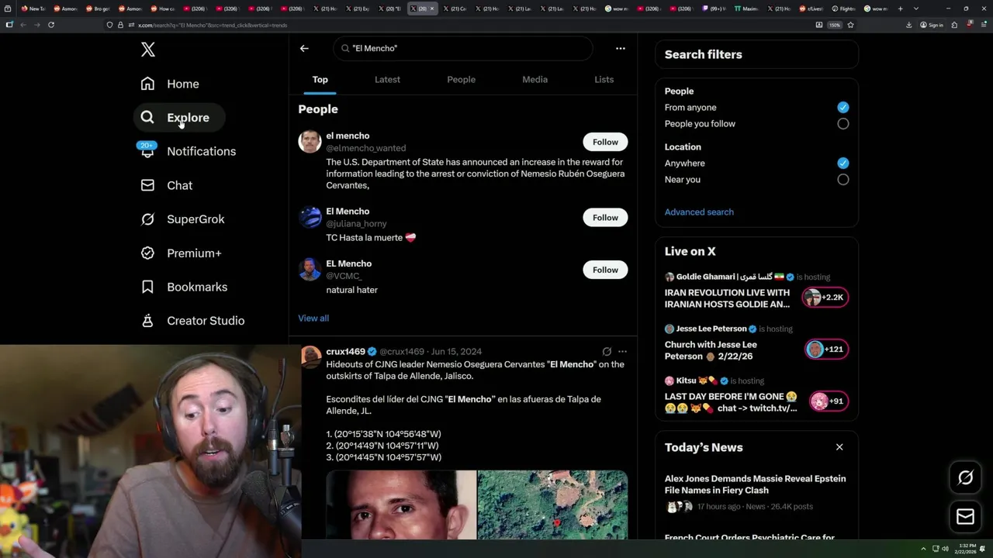Click the @VCMC_ profile avatar
The width and height of the screenshot is (993, 558).
pos(310,269)
